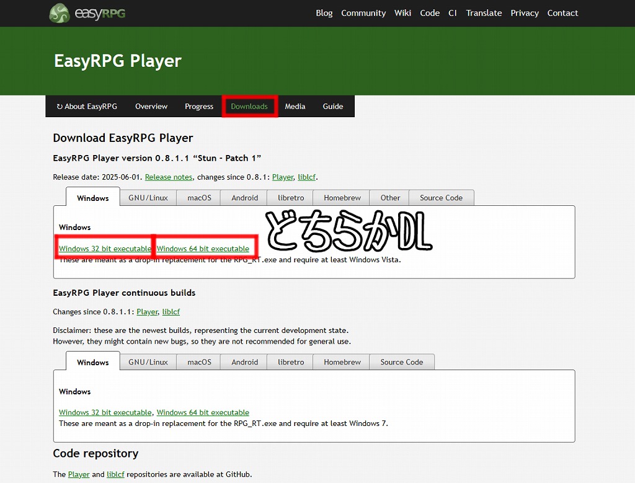Open the Privacy page in top navigation
Viewport: 635px width, 483px height.
525,13
